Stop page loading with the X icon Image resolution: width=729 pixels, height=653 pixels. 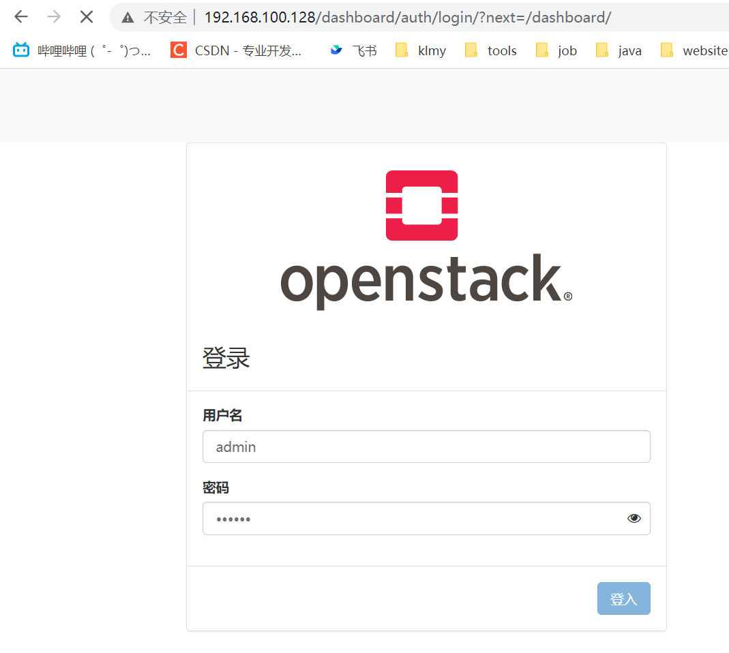pyautogui.click(x=87, y=17)
